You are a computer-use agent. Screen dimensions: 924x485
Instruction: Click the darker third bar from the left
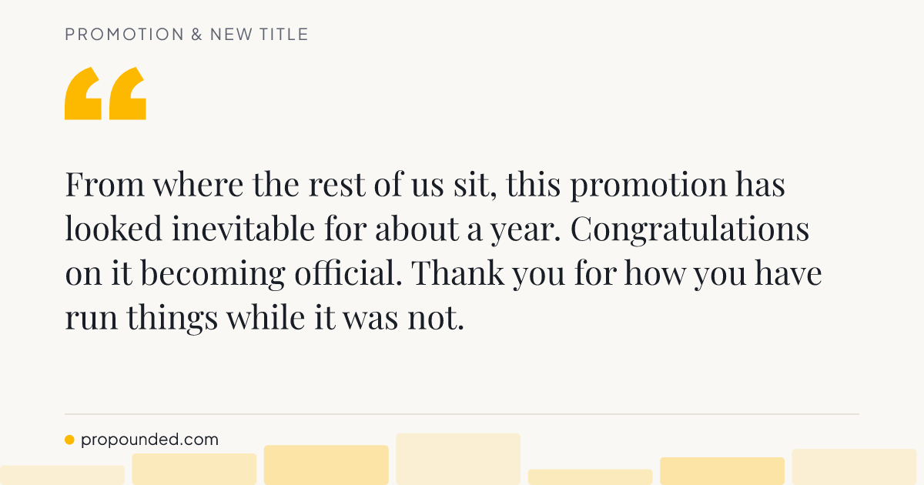pyautogui.click(x=326, y=465)
